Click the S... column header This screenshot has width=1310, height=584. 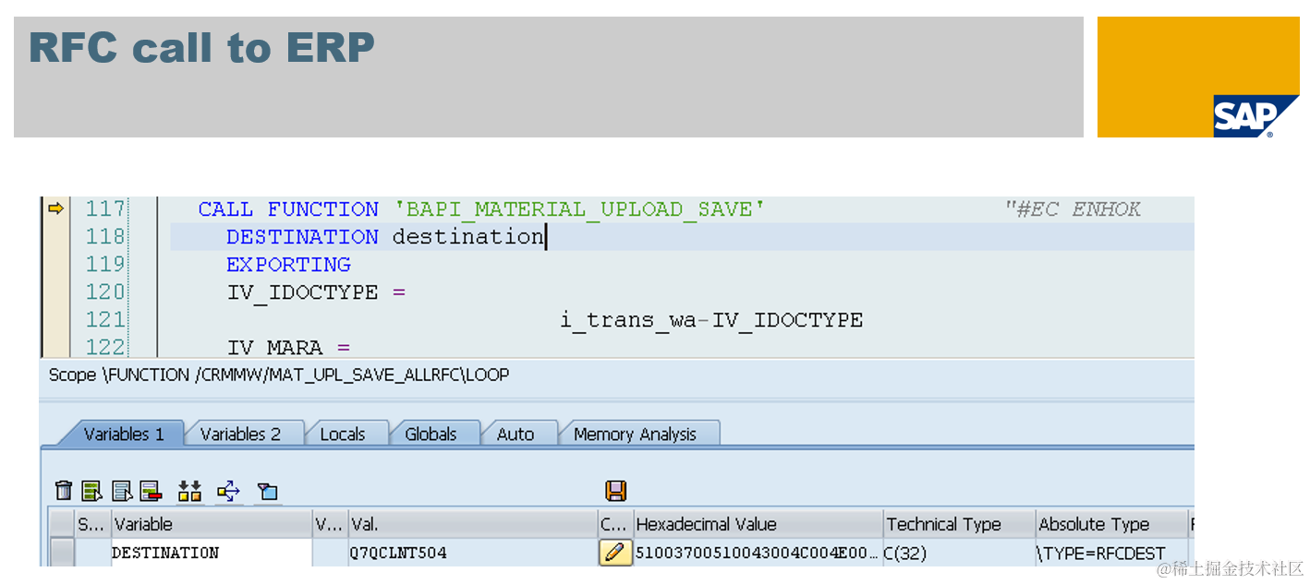[92, 524]
